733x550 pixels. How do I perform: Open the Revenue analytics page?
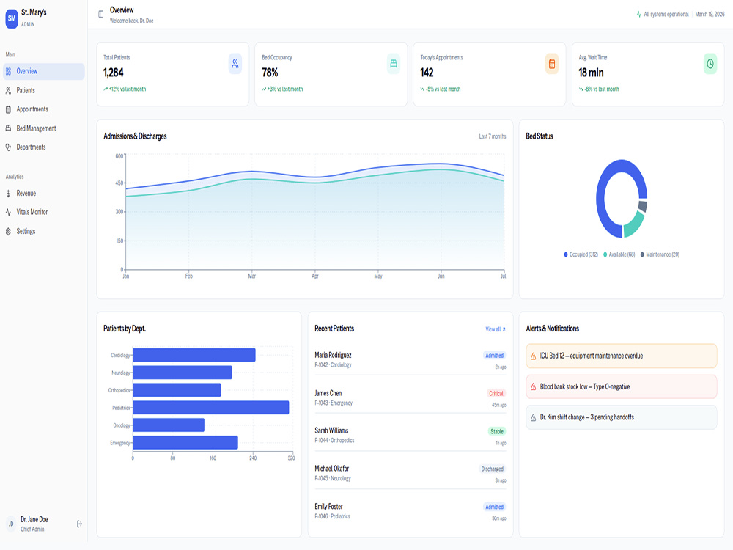44,194
